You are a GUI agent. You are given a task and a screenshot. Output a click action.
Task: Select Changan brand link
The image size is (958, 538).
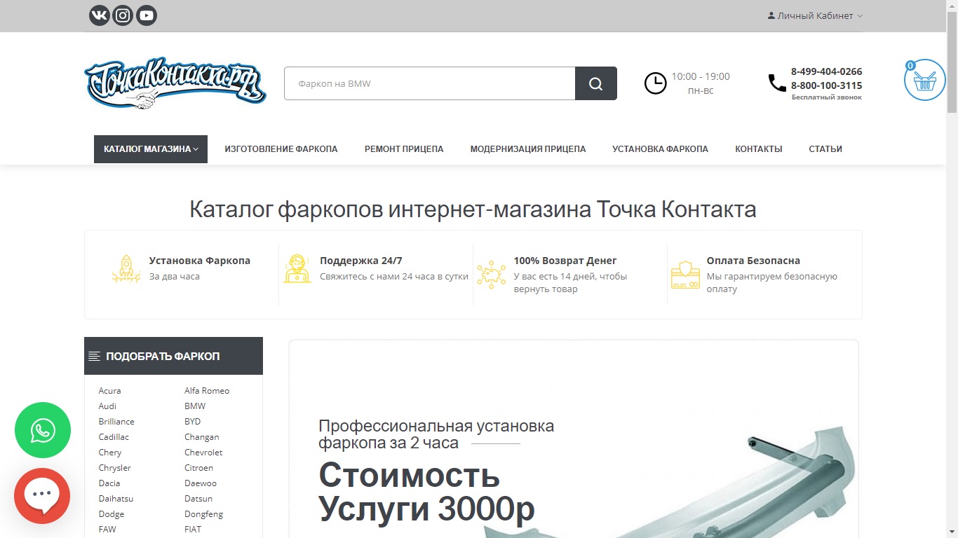click(202, 437)
